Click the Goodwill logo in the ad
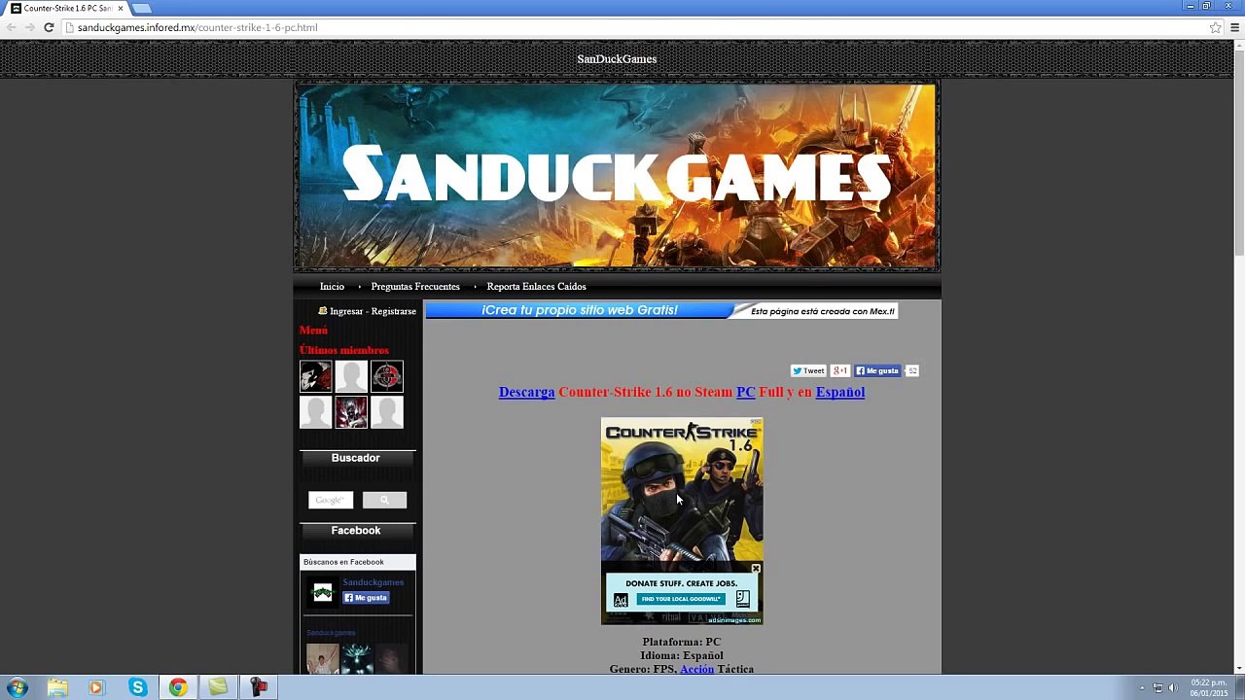 pyautogui.click(x=742, y=599)
